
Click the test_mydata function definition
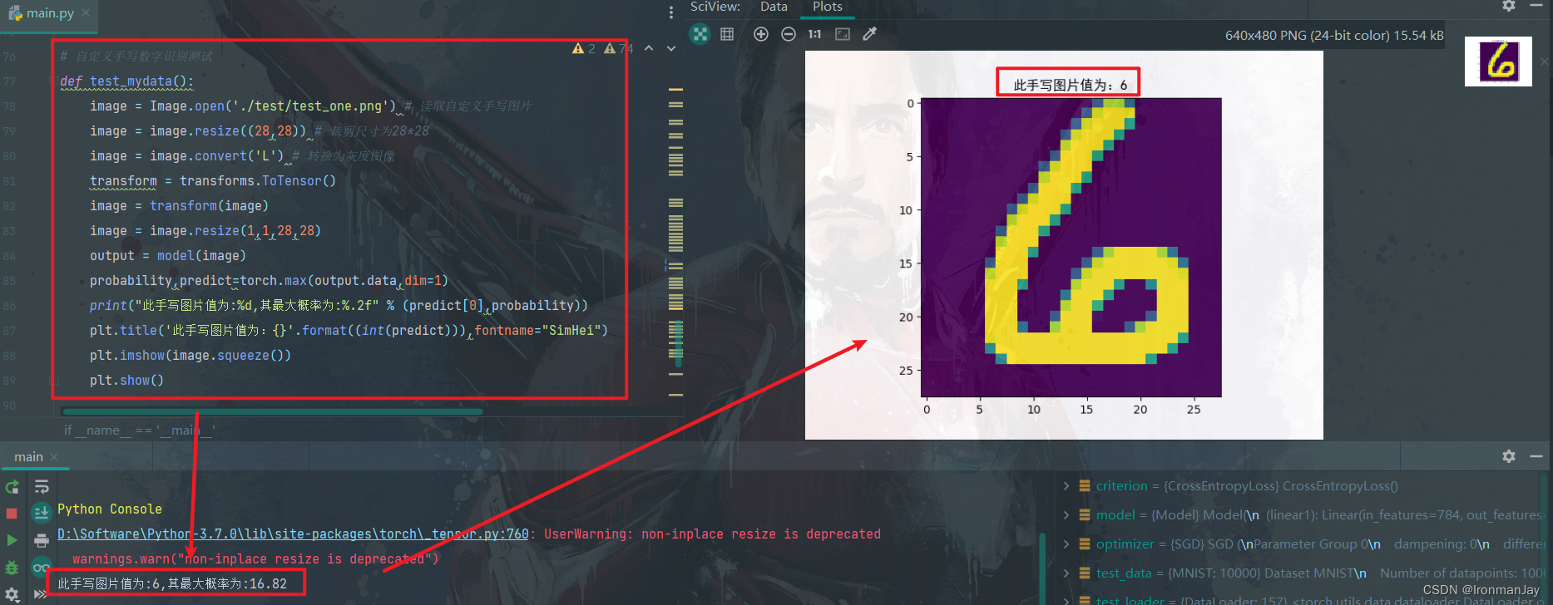126,81
